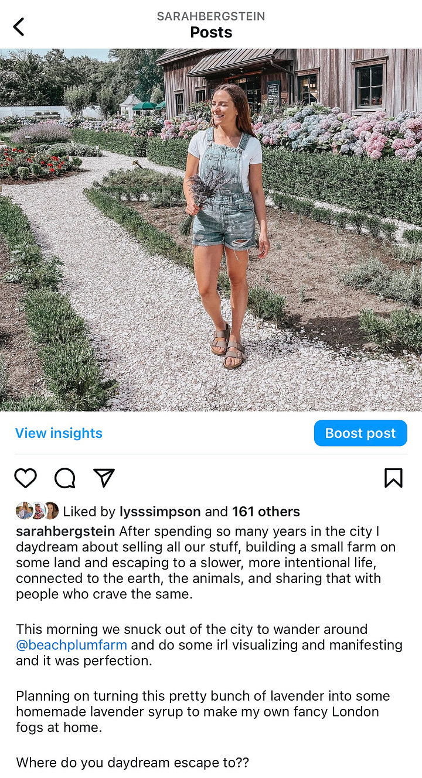Open sarahbergstein username in the caption
Viewport: 422px width, 778px height.
(66, 532)
